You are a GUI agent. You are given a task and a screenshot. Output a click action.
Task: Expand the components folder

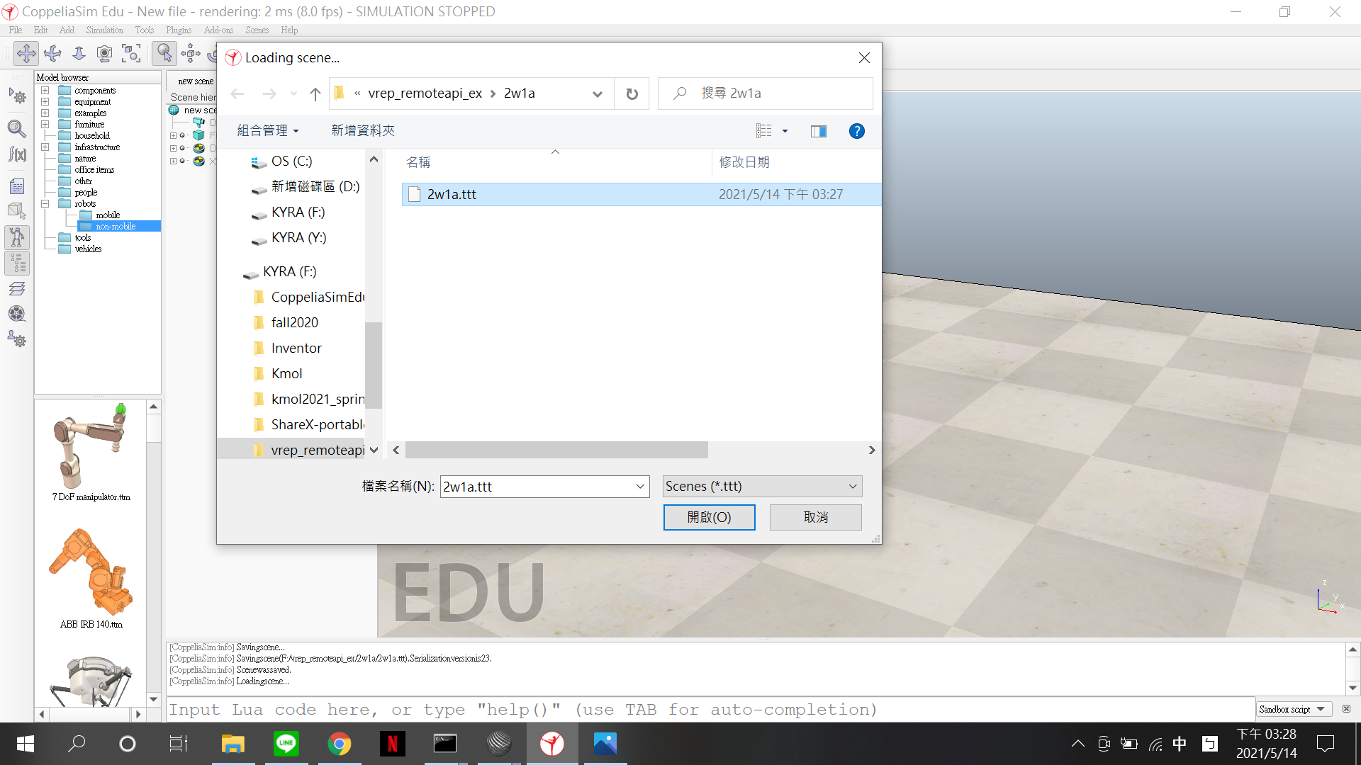coord(45,91)
